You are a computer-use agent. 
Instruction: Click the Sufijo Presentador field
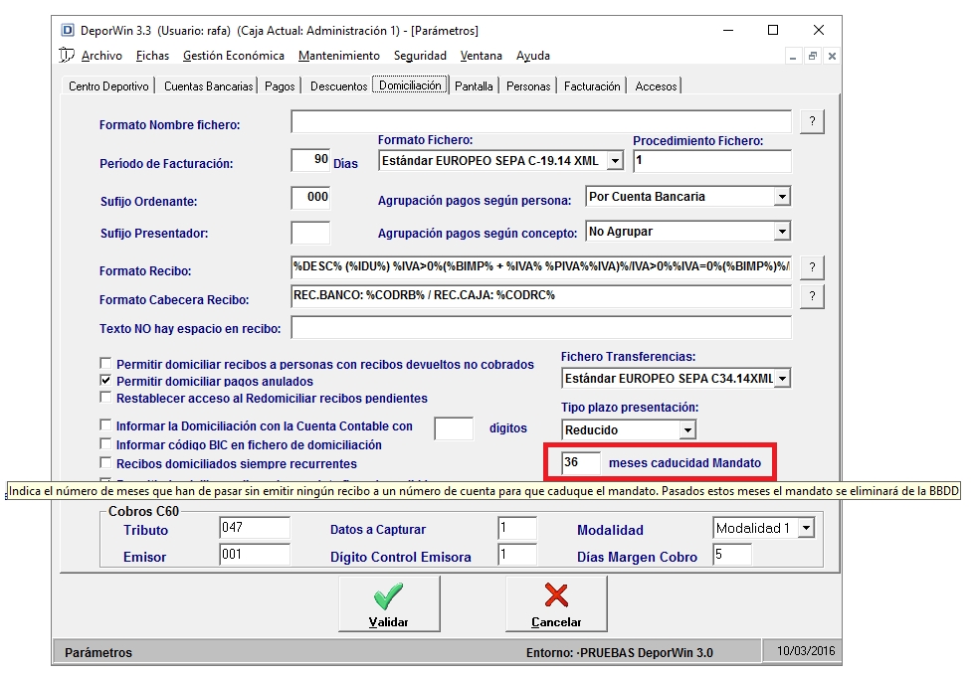coord(310,233)
